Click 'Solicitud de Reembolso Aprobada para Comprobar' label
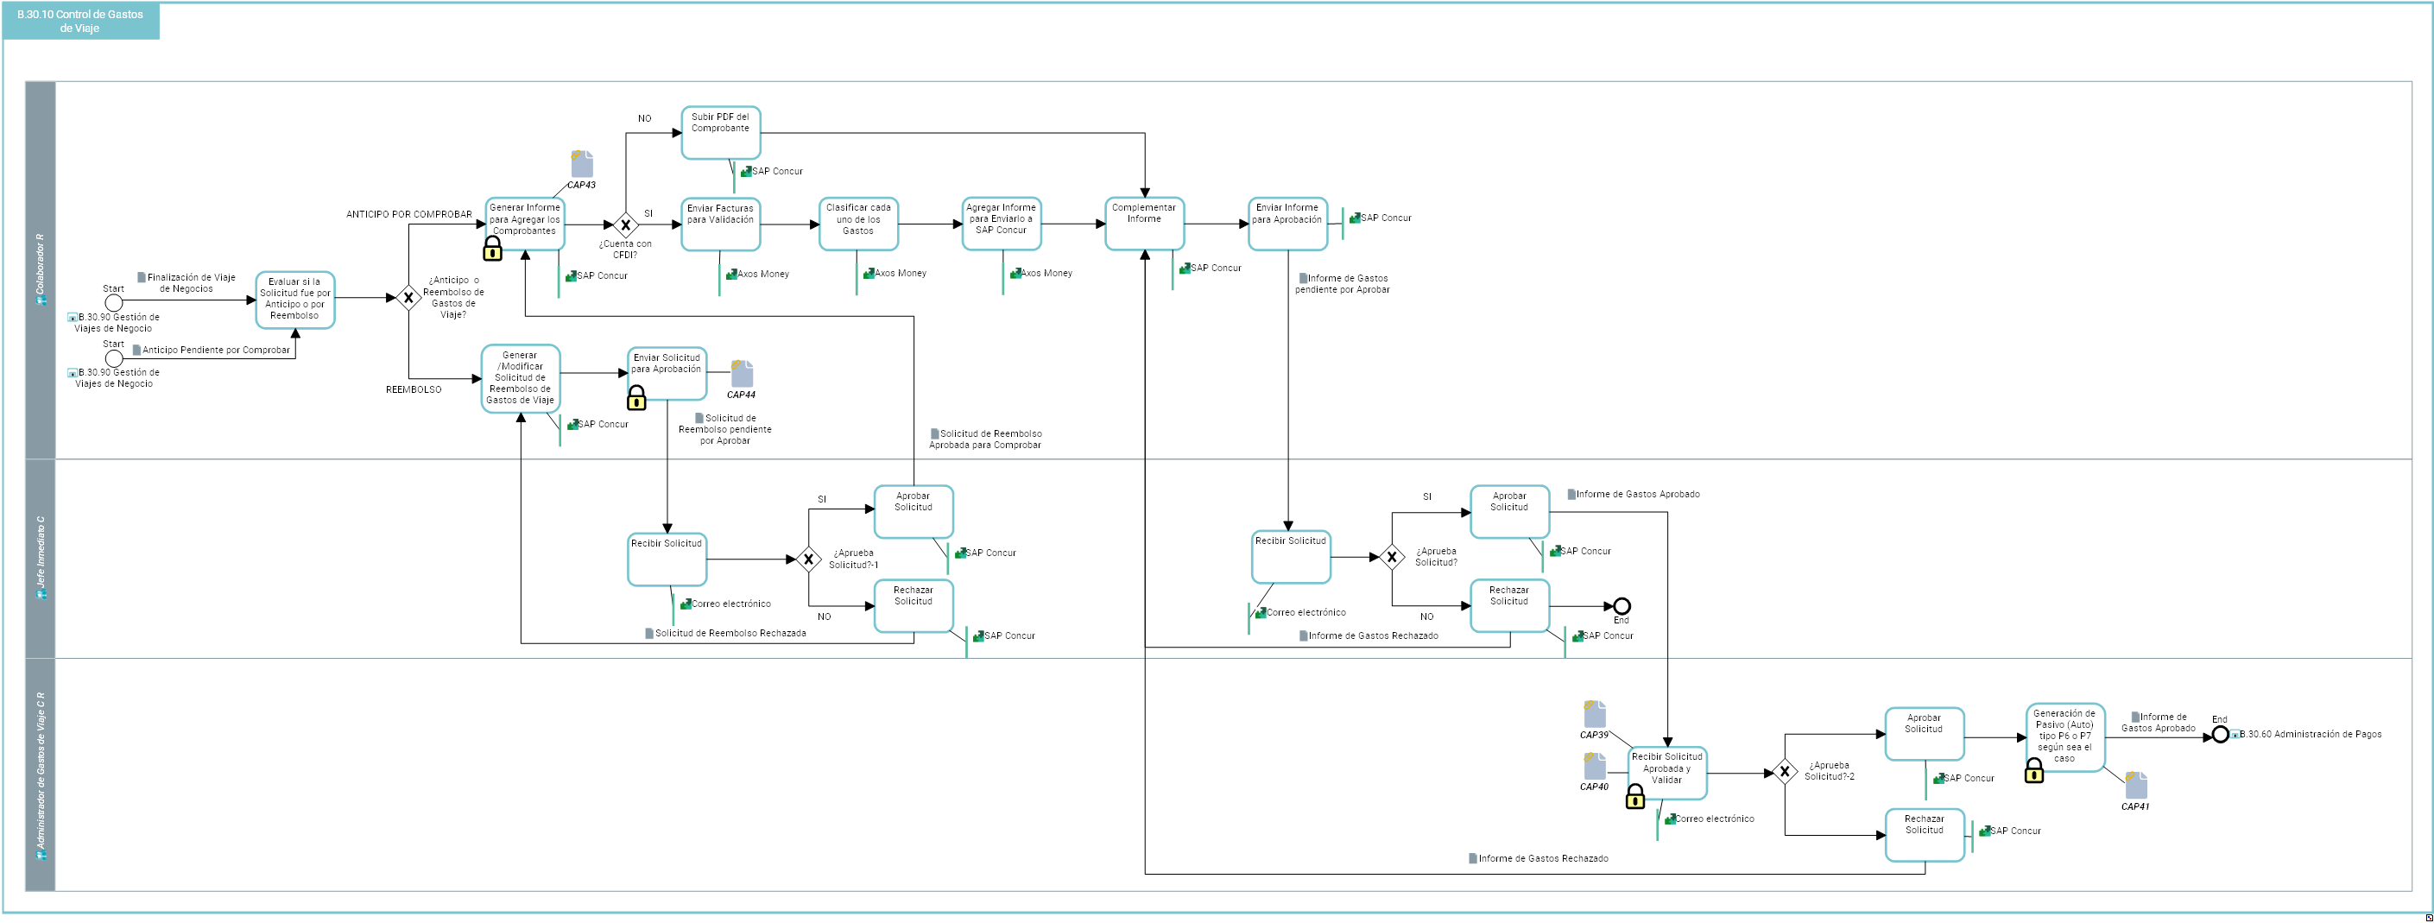Screen dimensions: 2434x923 (985, 439)
